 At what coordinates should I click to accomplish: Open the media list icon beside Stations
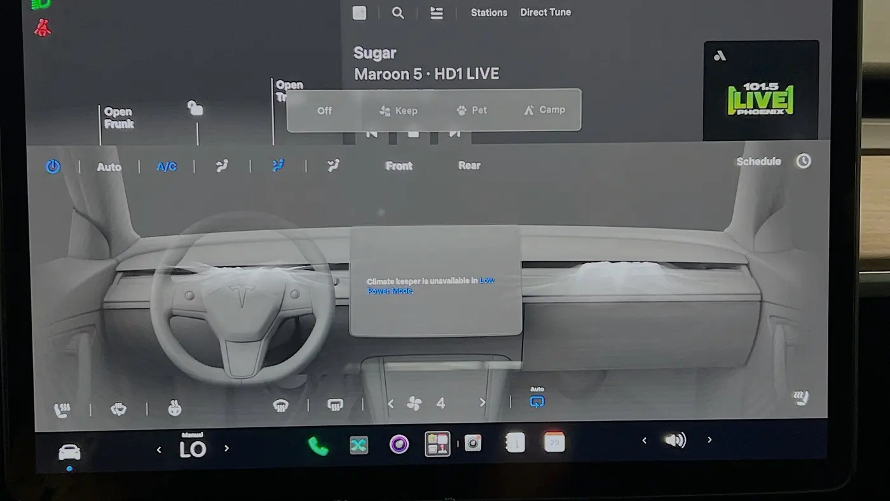point(436,13)
